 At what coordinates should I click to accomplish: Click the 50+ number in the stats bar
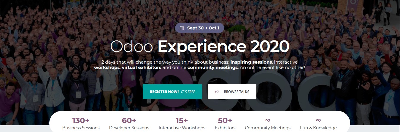225,120
